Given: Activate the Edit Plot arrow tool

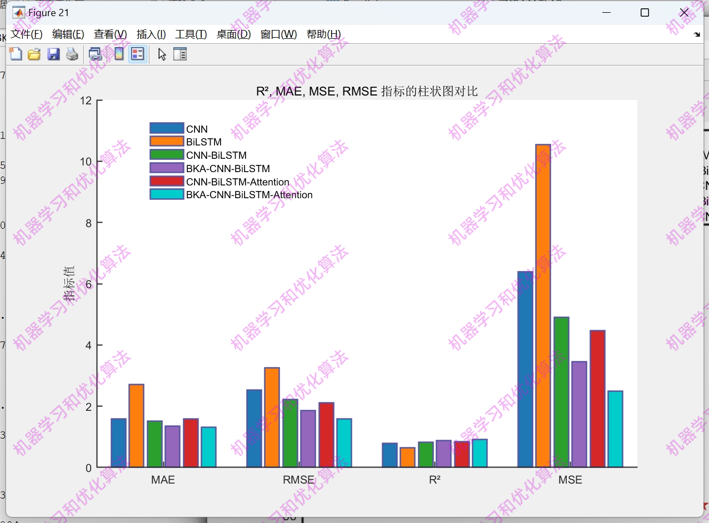Looking at the screenshot, I should point(162,54).
